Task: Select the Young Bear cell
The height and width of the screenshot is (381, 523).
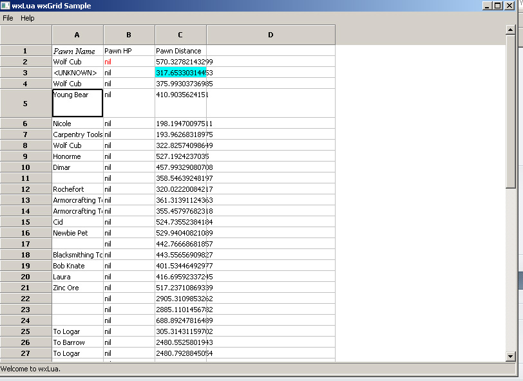Action: (77, 103)
